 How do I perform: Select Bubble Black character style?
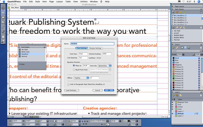(179, 35)
